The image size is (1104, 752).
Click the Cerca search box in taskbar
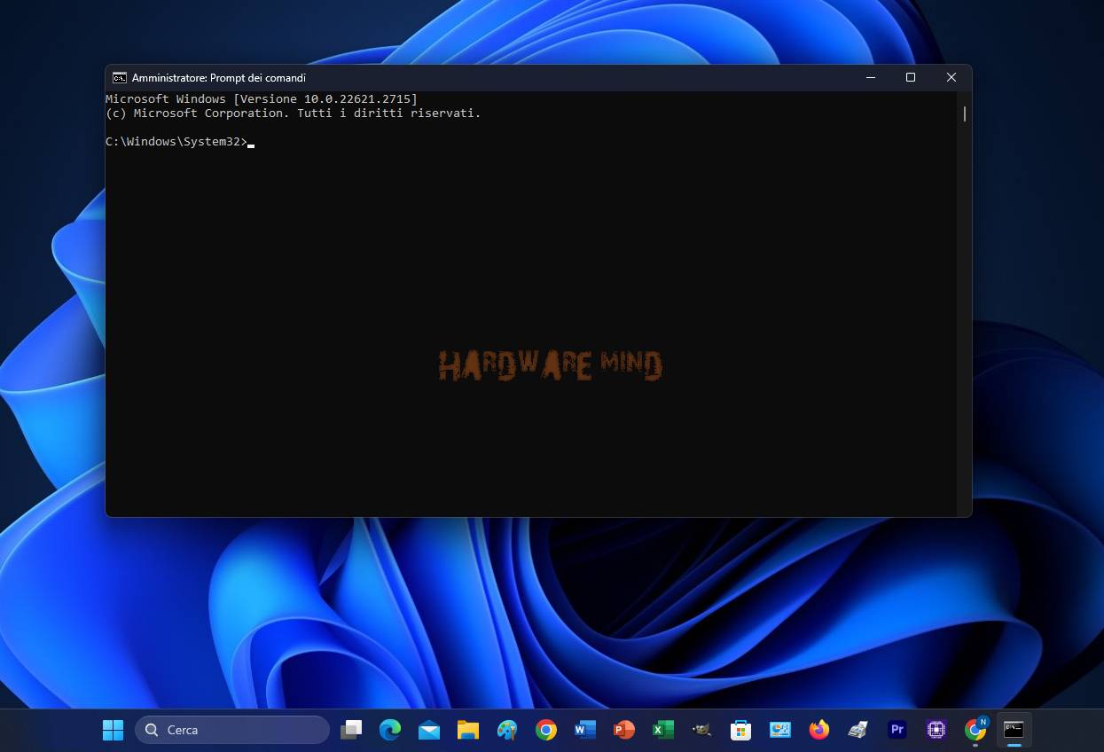pyautogui.click(x=232, y=730)
